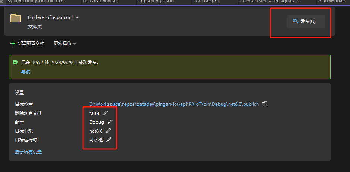Expand the 更多操作 dropdown menu
The image size is (350, 172).
[x=64, y=44]
